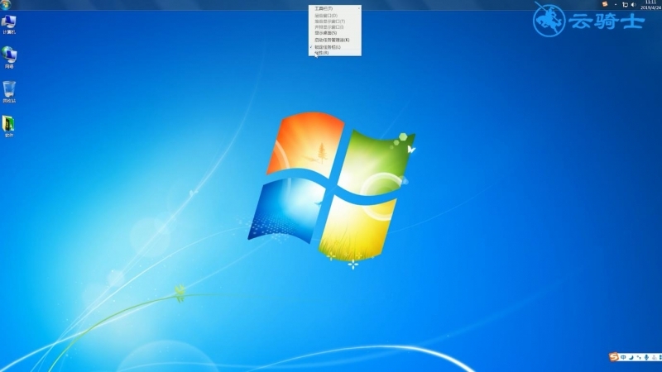Choose Show windows stacked (堆叠显示窗口)
662x372 pixels.
tap(335, 21)
